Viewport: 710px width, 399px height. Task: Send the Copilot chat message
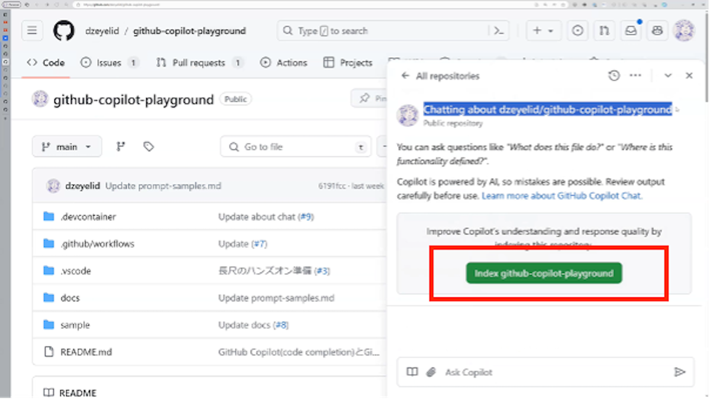(x=680, y=372)
